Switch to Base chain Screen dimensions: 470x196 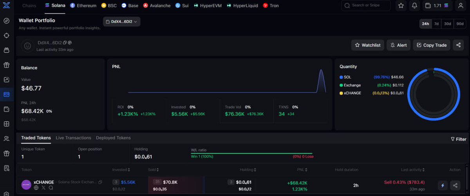[x=130, y=5]
